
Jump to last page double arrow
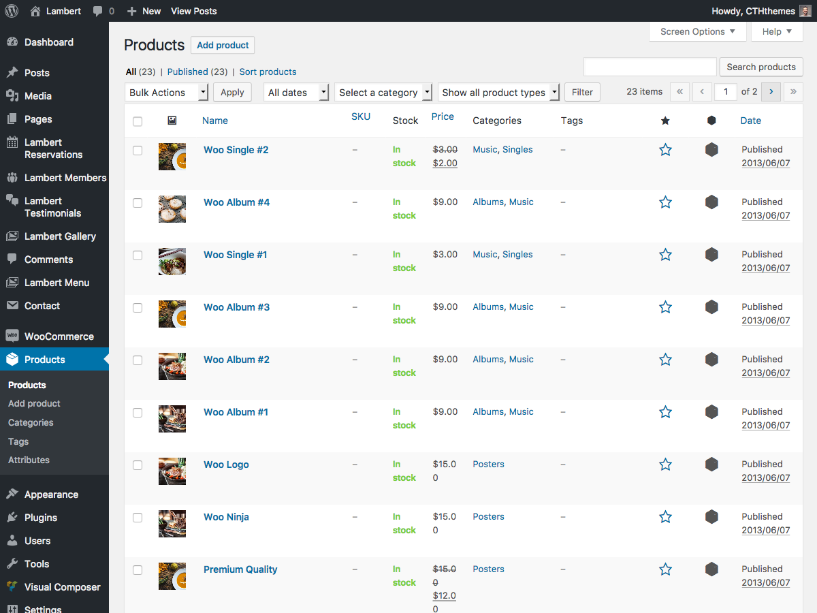792,91
